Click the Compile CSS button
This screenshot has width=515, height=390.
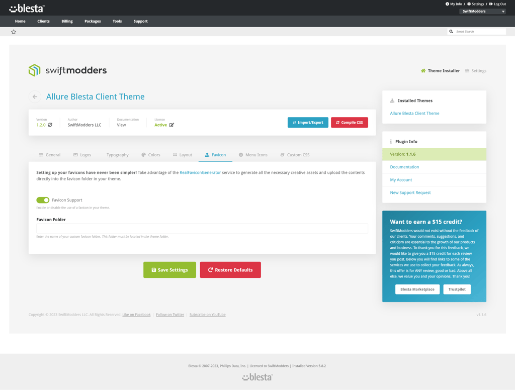point(350,123)
